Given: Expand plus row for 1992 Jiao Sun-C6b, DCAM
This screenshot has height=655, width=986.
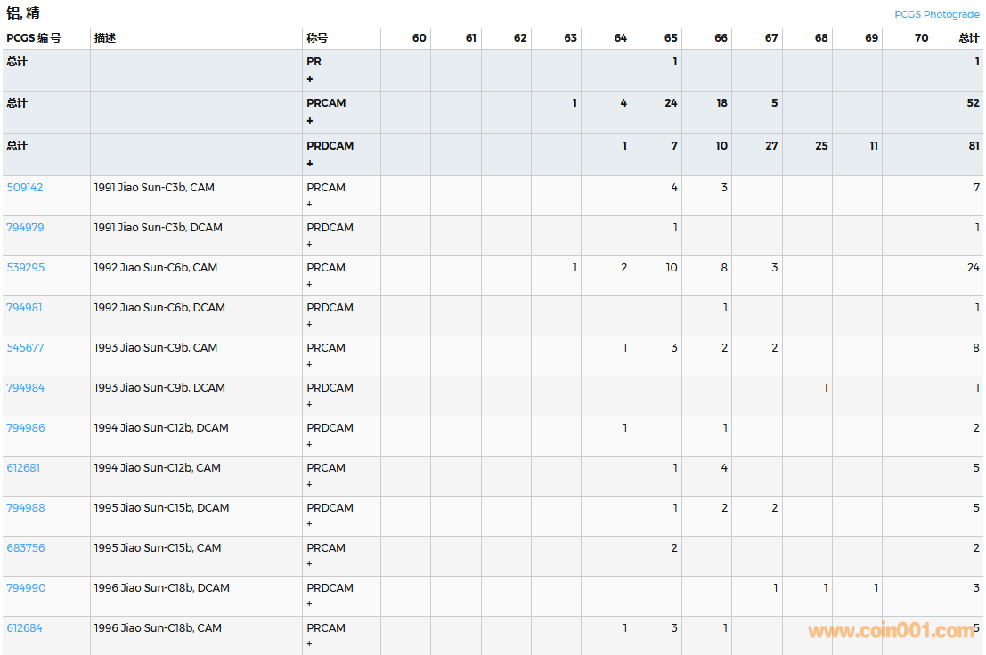Looking at the screenshot, I should point(310,324).
